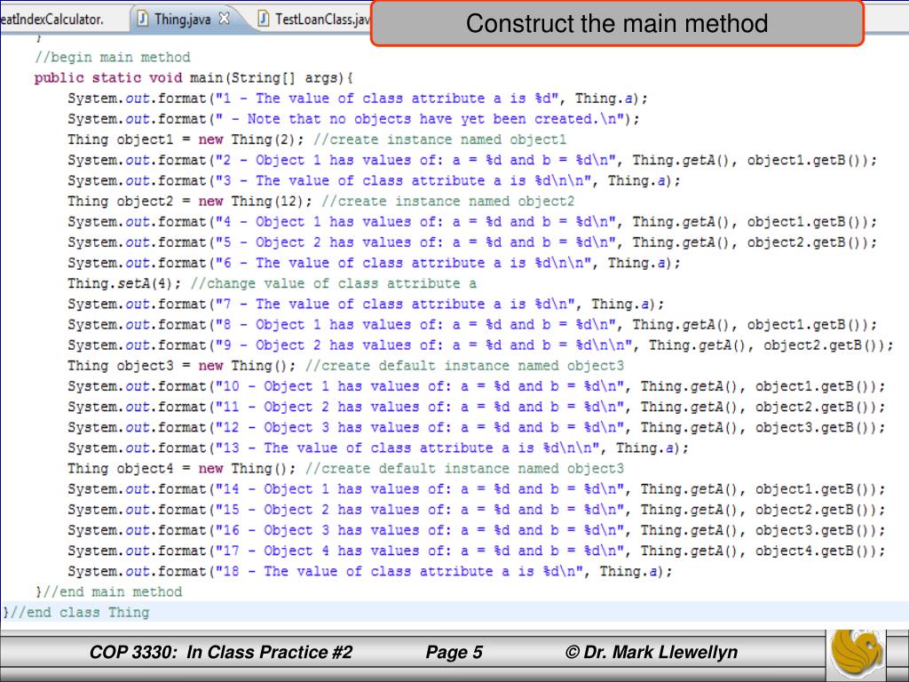Screen dimensions: 909x682
Task: Click the '© Dr. Mark Llewellyn' footer credit
Action: [652, 653]
